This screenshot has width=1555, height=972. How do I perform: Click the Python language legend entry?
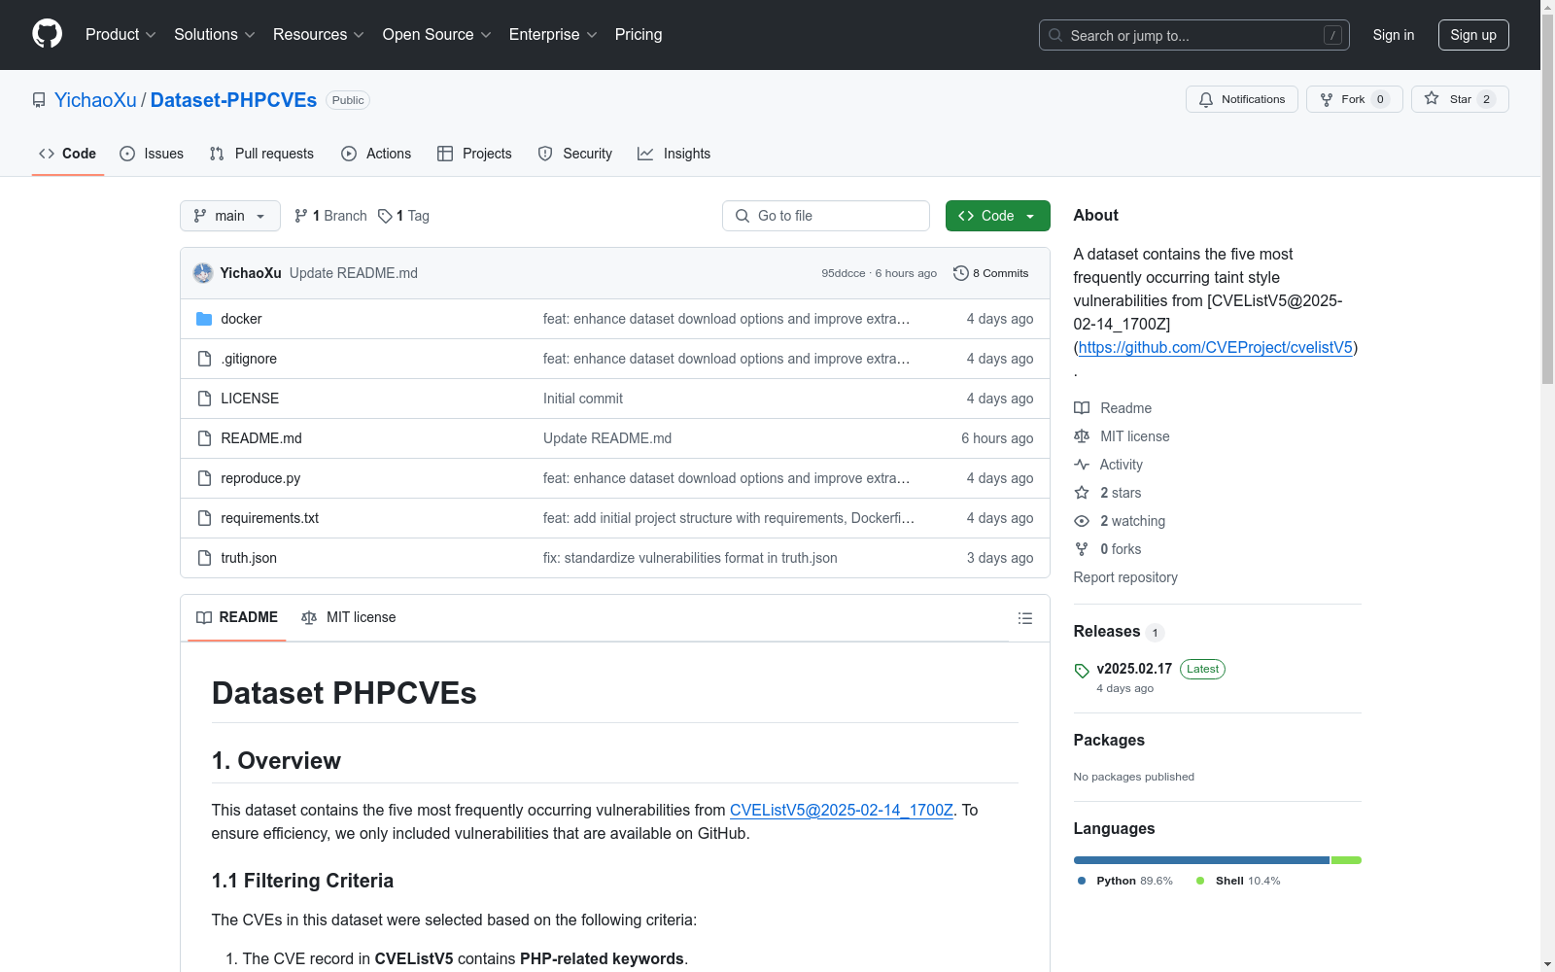tap(1125, 881)
